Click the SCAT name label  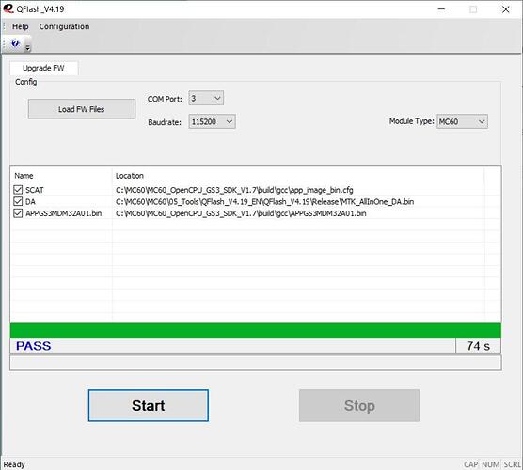point(35,190)
